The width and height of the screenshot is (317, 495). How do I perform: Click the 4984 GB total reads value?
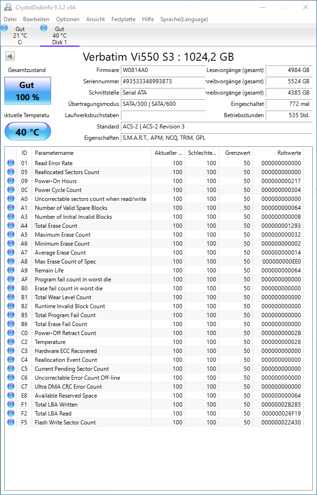pyautogui.click(x=289, y=70)
